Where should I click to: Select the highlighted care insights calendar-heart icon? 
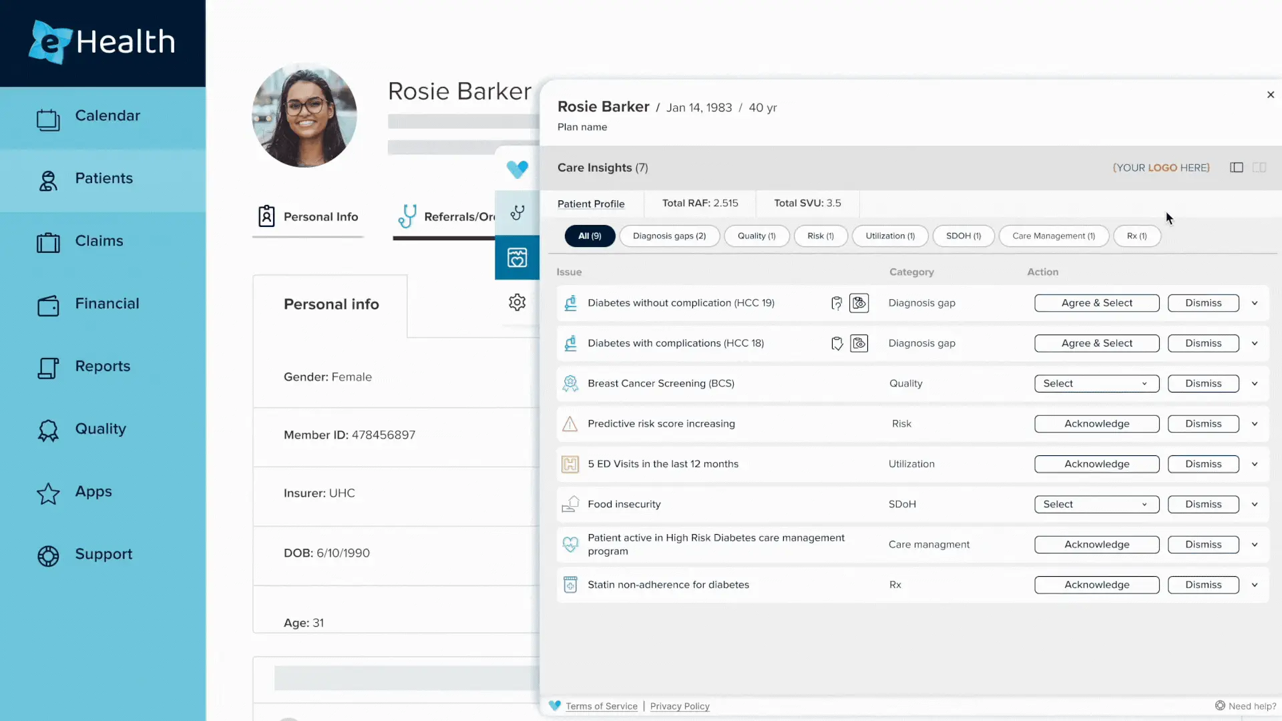pyautogui.click(x=517, y=258)
